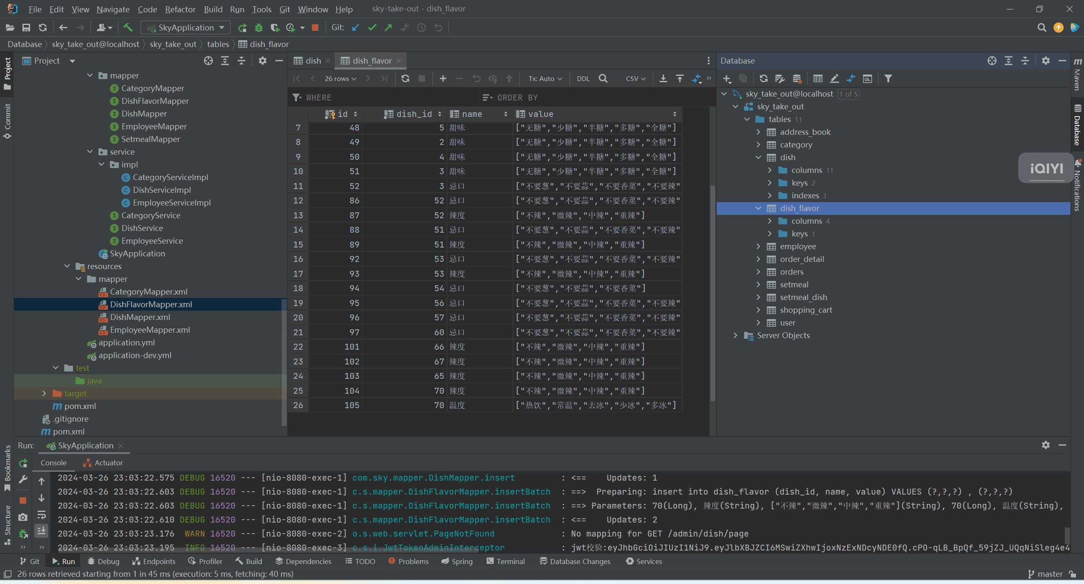Update project via Git blue arrow icon
The image size is (1084, 584).
(x=355, y=28)
